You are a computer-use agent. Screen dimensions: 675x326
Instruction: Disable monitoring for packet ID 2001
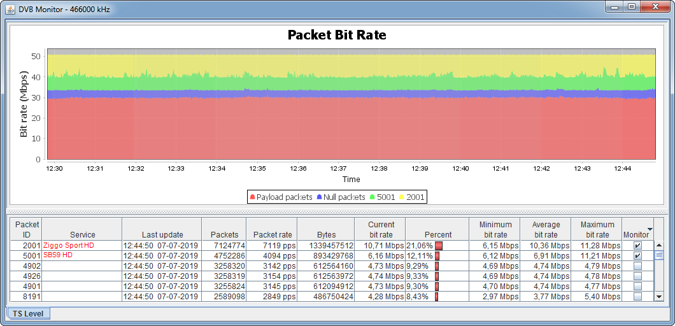[x=637, y=246]
